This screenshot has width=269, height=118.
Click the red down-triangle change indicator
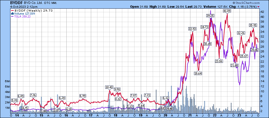coord(259,7)
